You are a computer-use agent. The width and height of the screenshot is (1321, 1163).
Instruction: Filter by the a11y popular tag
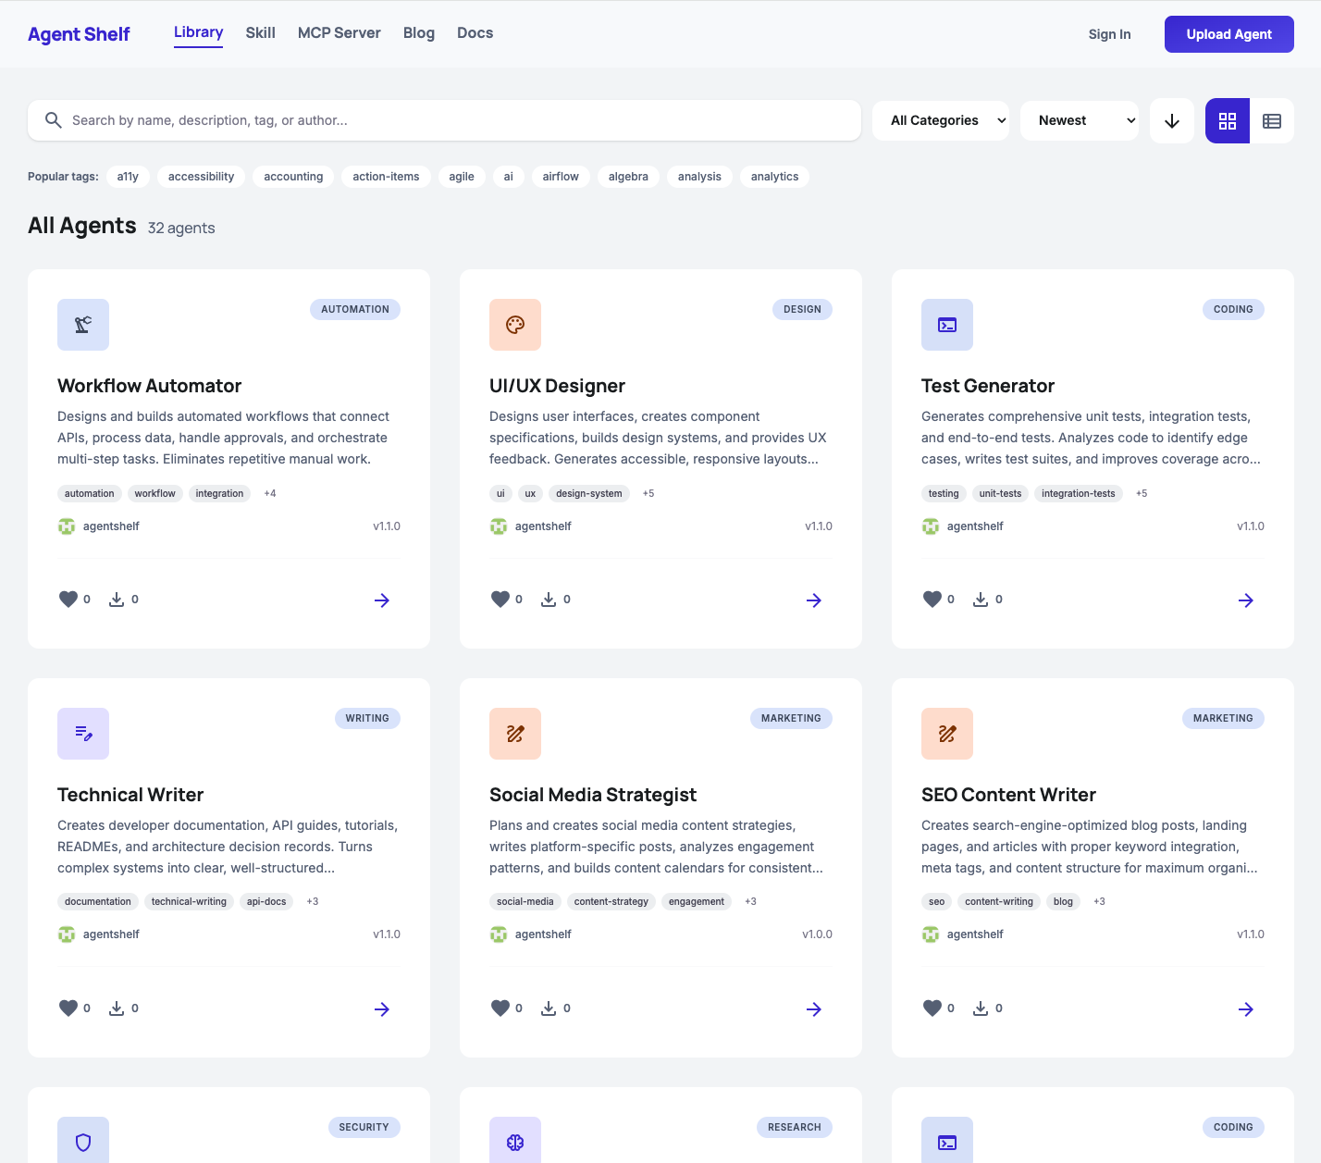point(128,177)
